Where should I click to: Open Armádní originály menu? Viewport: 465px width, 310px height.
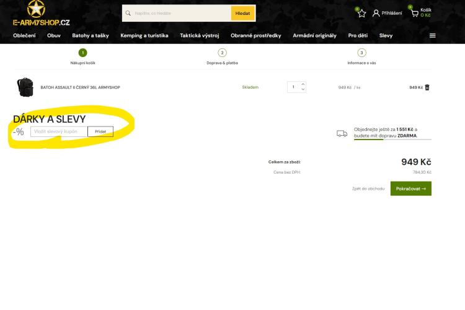pos(314,35)
